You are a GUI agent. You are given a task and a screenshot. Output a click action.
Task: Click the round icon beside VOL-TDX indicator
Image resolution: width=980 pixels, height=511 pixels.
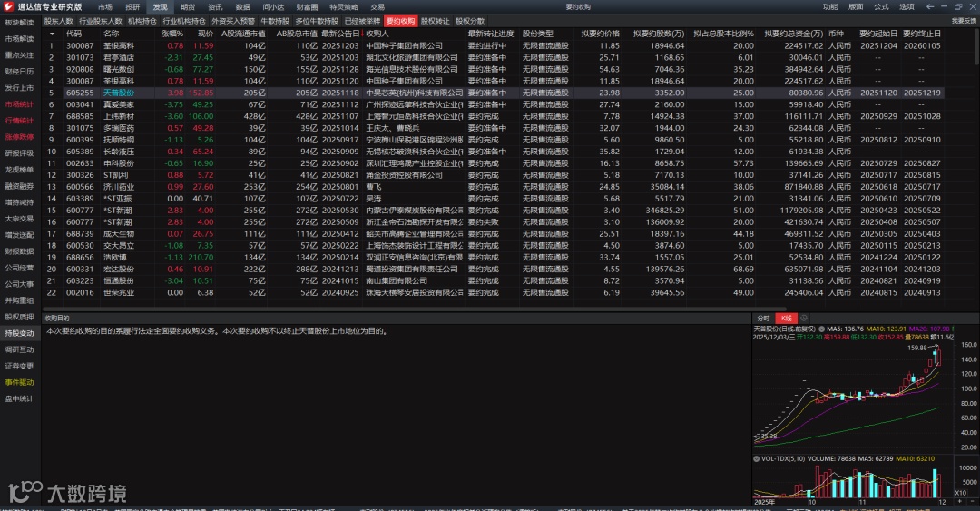pos(756,458)
